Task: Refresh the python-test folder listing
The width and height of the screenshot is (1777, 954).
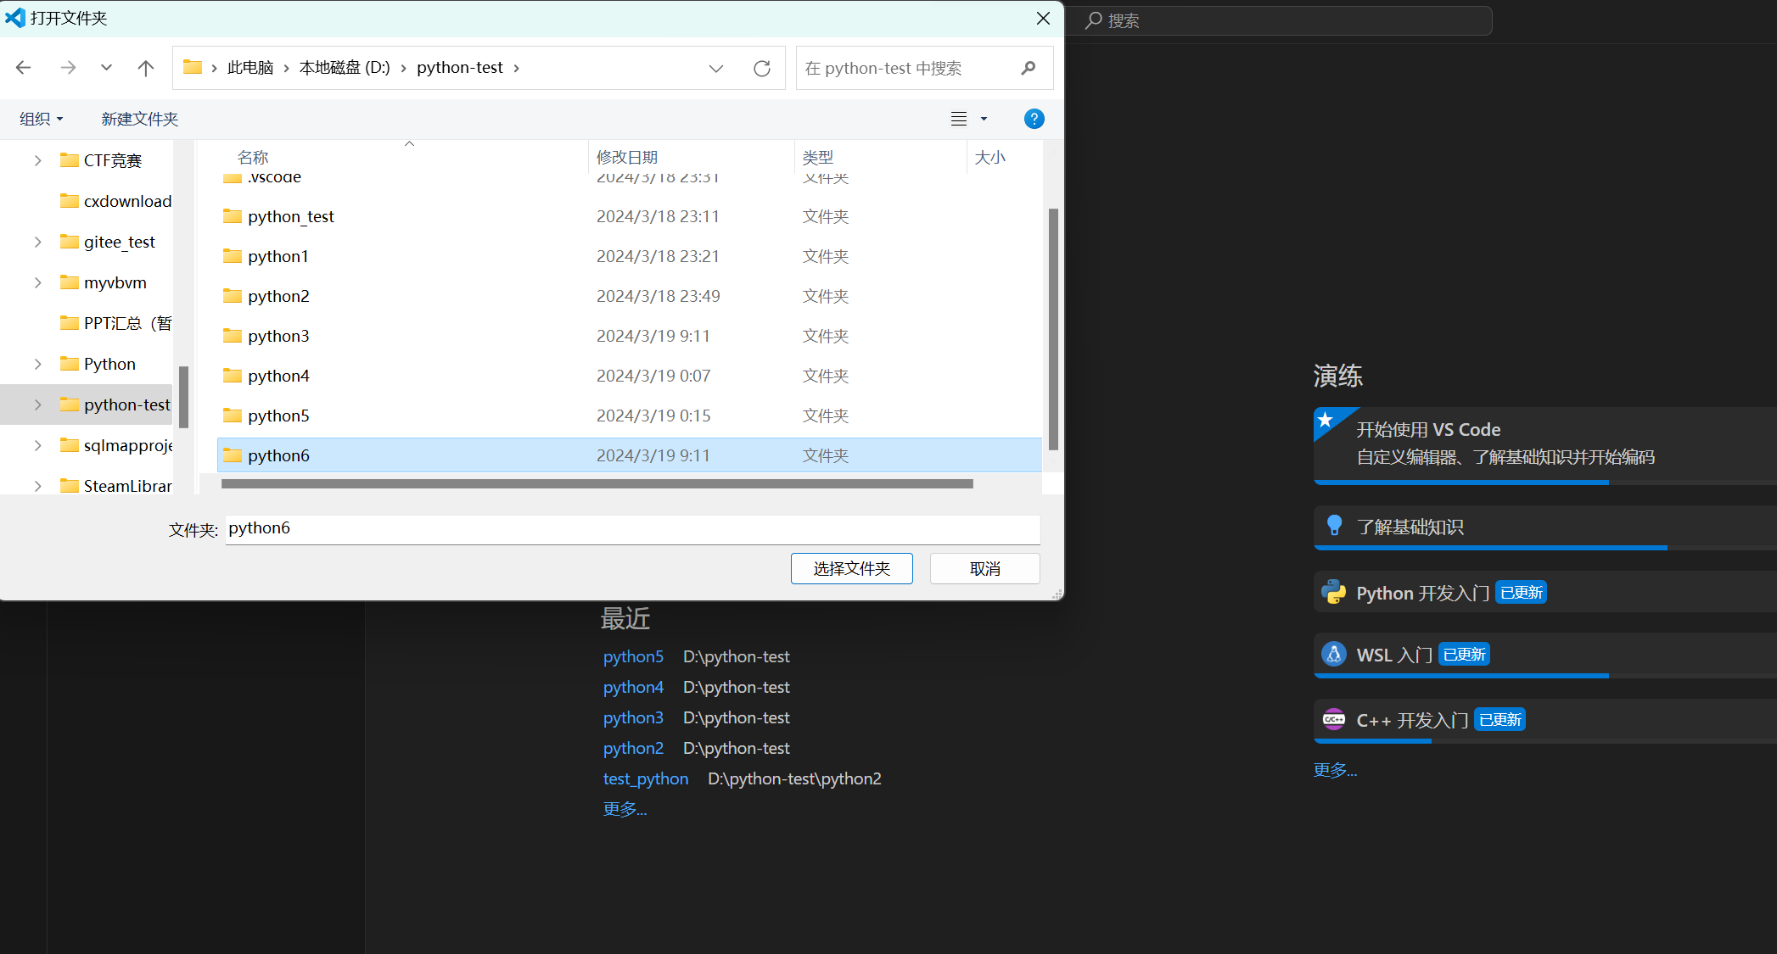Action: click(761, 68)
